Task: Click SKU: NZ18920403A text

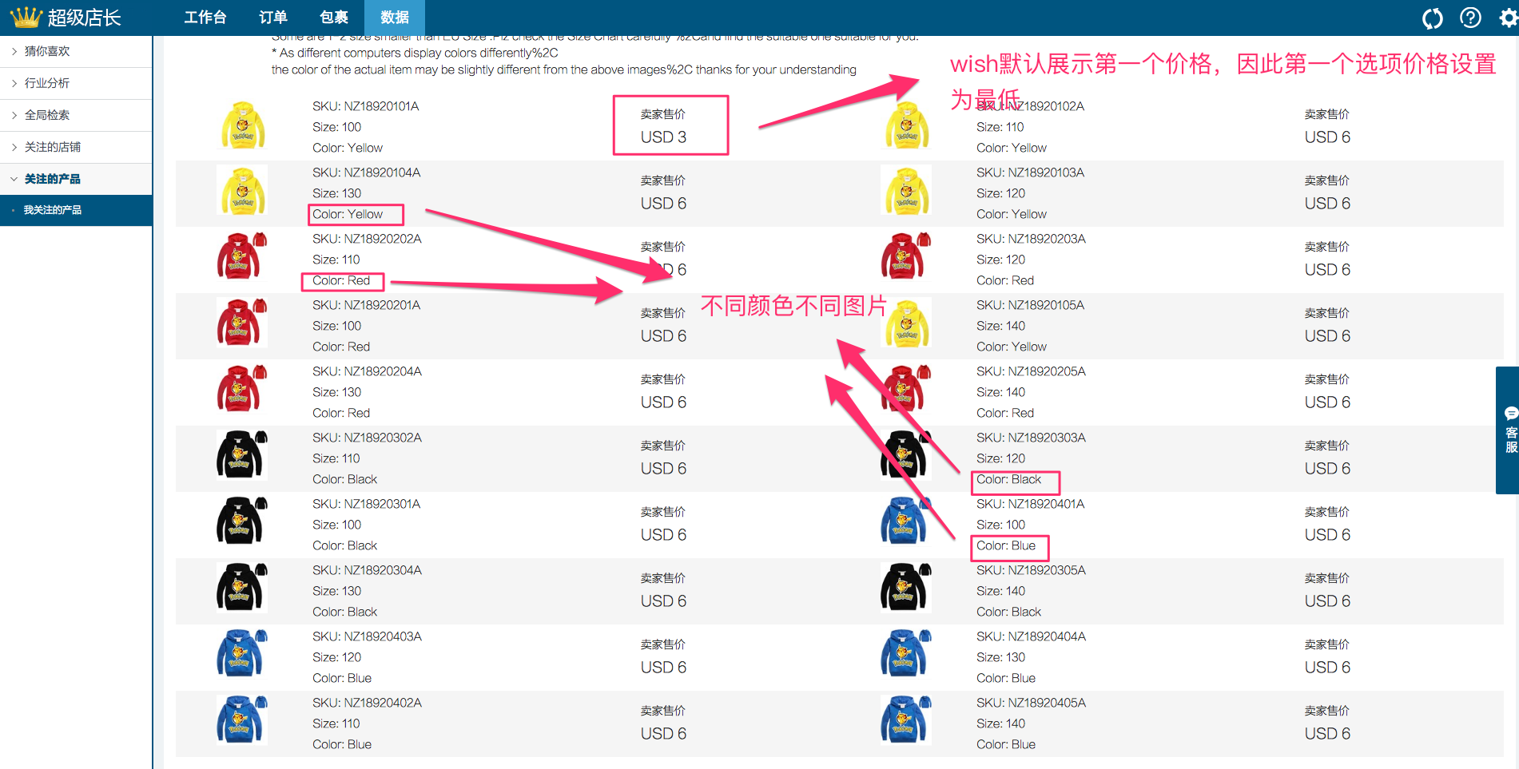Action: point(368,636)
